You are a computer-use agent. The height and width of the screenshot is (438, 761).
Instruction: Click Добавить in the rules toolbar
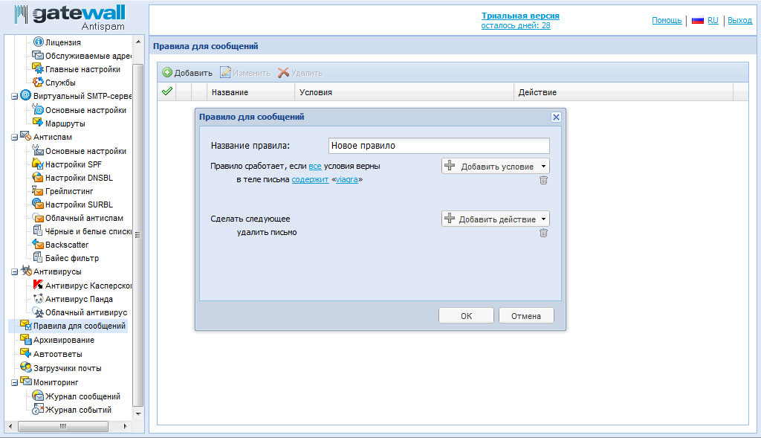coord(187,73)
